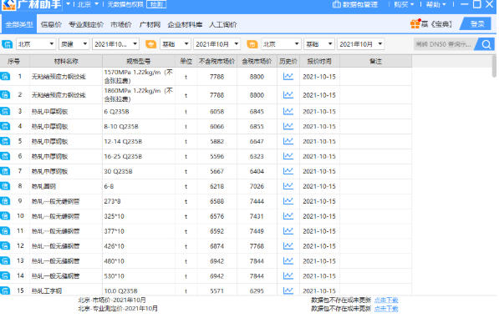The image size is (499, 323).
Task: Click the blue info-price icon before the first 北京 dropdown
Action: 7,44
